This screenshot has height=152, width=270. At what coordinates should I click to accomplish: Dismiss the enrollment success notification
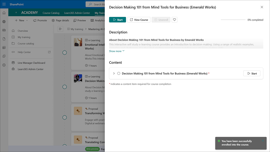[x=263, y=141]
